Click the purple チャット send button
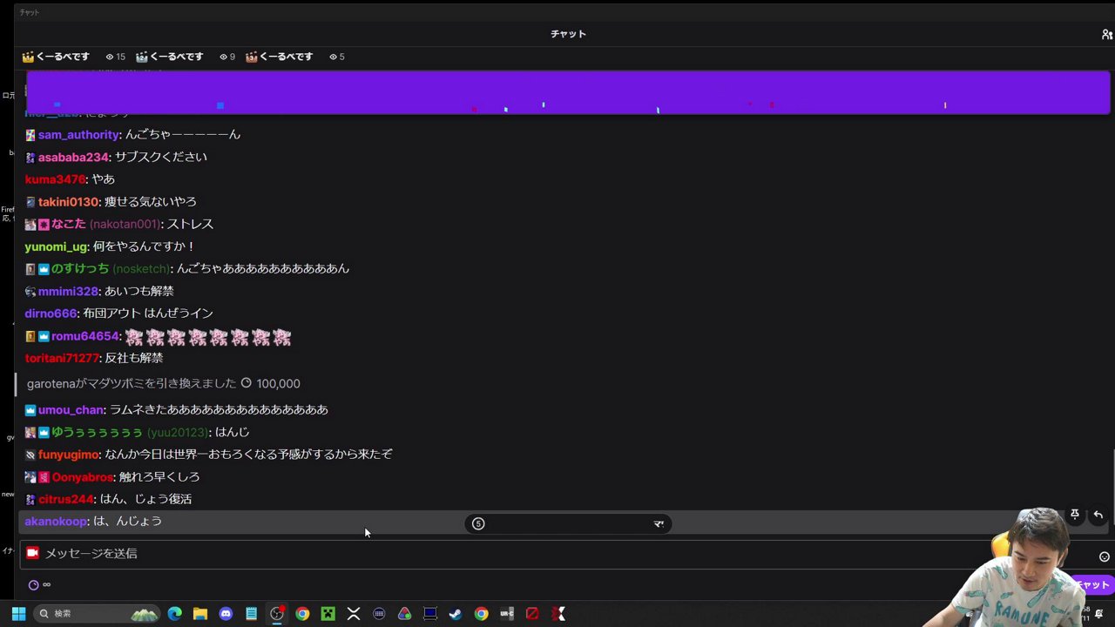The width and height of the screenshot is (1115, 627). coord(1091,585)
